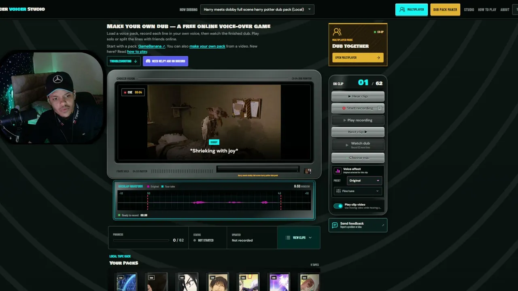Expand the View Clips list
The width and height of the screenshot is (518, 291).
point(299,238)
